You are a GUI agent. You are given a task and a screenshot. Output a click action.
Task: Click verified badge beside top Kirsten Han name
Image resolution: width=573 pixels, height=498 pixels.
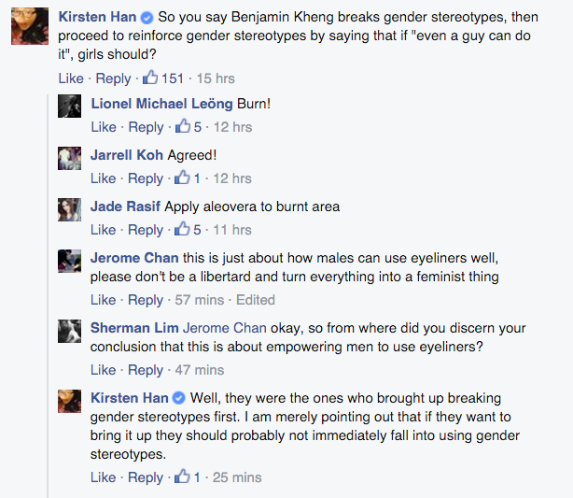tap(147, 18)
